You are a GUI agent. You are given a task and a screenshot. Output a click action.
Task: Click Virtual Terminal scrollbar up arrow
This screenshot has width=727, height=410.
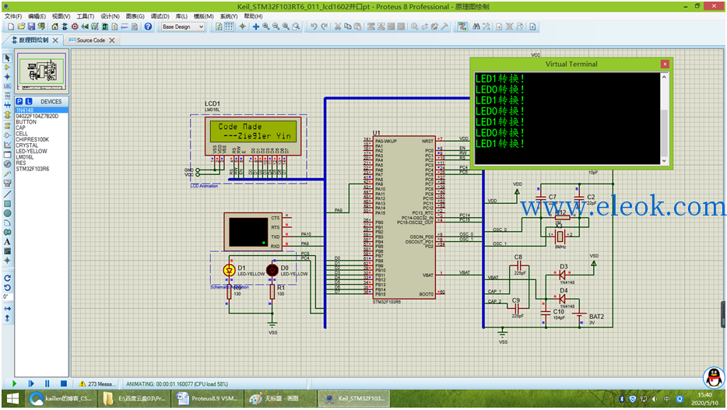click(665, 77)
